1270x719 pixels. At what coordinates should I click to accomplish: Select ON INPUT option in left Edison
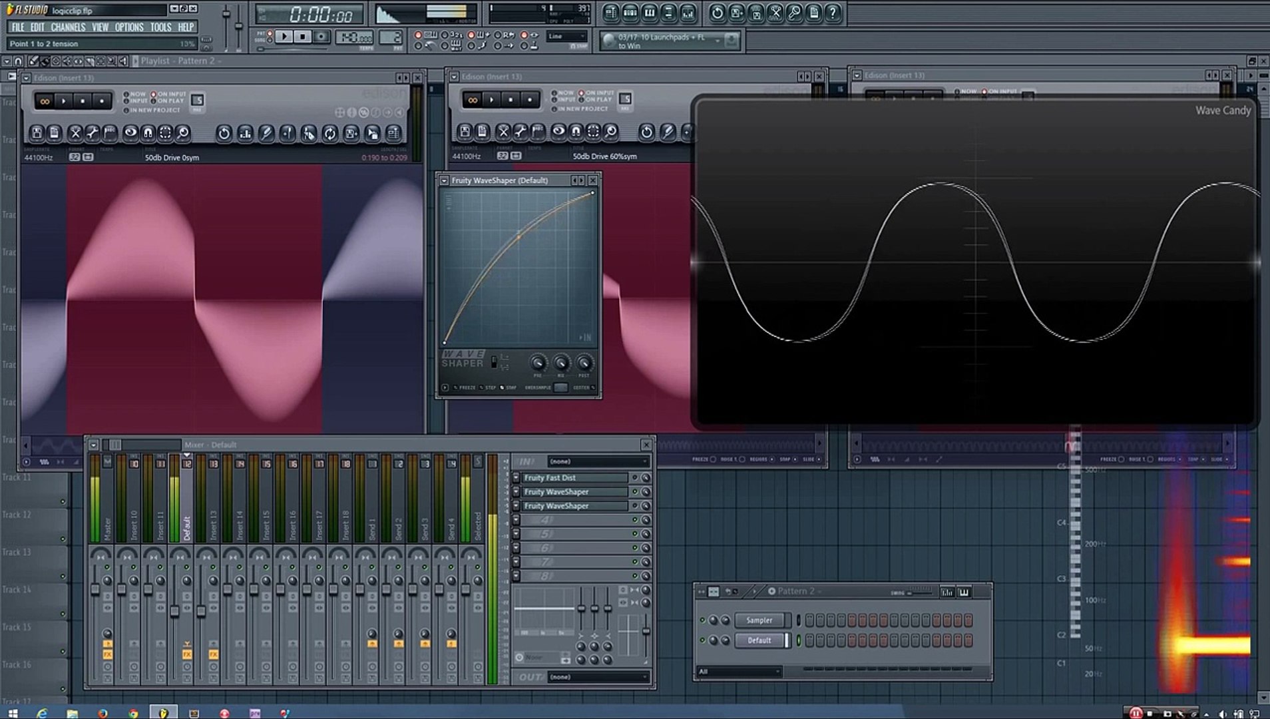(168, 94)
